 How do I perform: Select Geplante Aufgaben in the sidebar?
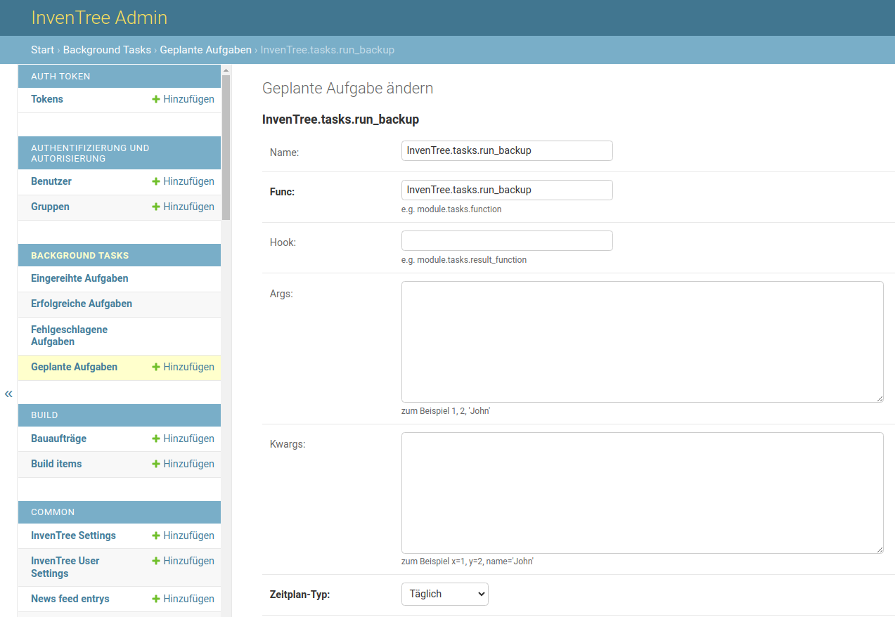(x=74, y=367)
